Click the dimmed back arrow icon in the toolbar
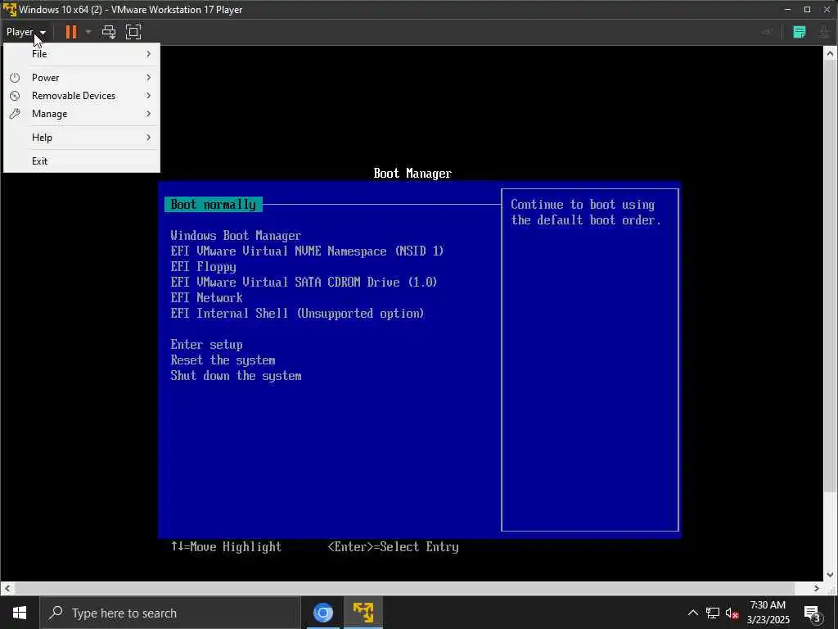The image size is (838, 629). [x=766, y=32]
